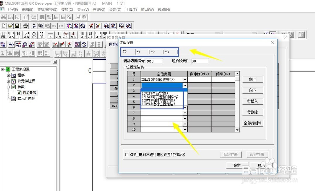Insert falling pulse contact sF8

click(x=90, y=35)
